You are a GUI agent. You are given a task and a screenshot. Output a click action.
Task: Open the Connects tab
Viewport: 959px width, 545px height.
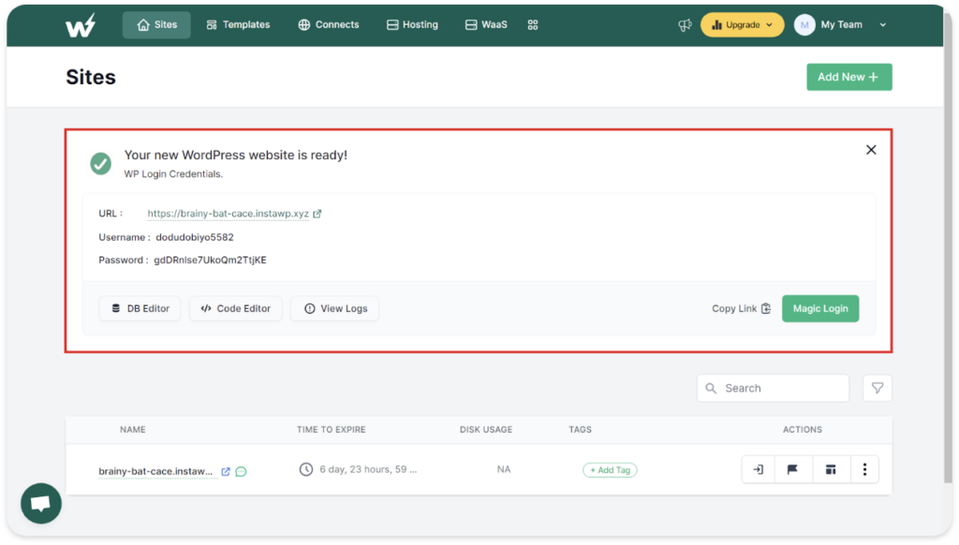tap(329, 25)
